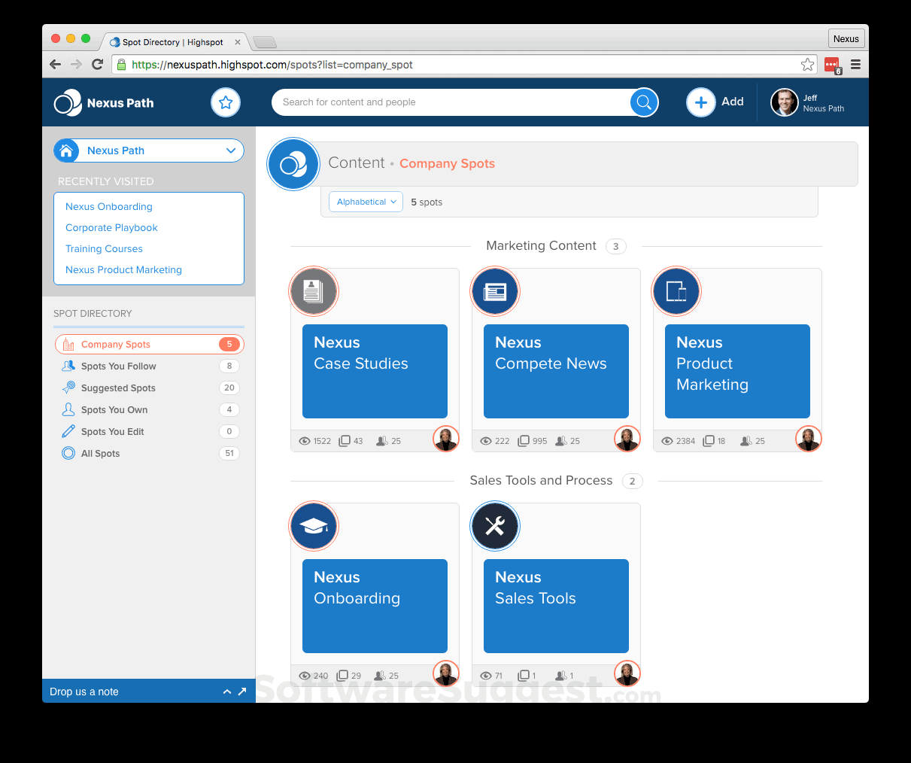Click the Nexus Product Marketing devices icon
Image resolution: width=911 pixels, height=763 pixels.
coord(676,291)
